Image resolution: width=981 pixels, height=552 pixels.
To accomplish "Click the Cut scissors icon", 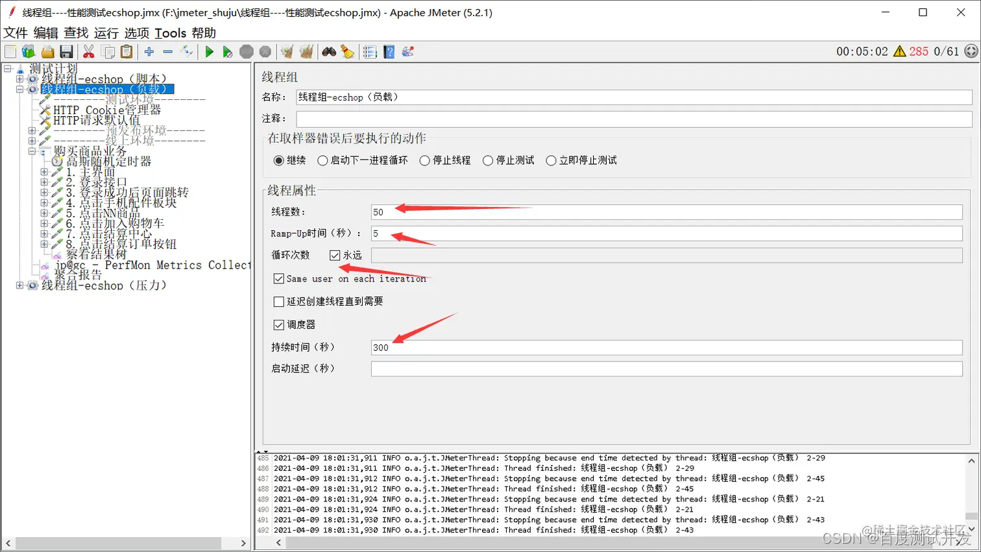I will click(89, 52).
